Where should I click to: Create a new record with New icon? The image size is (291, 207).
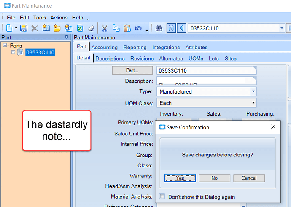pyautogui.click(x=9, y=28)
